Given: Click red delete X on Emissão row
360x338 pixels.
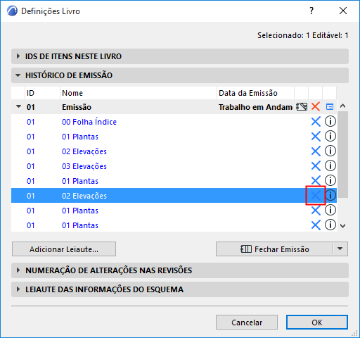Looking at the screenshot, I should pos(316,107).
